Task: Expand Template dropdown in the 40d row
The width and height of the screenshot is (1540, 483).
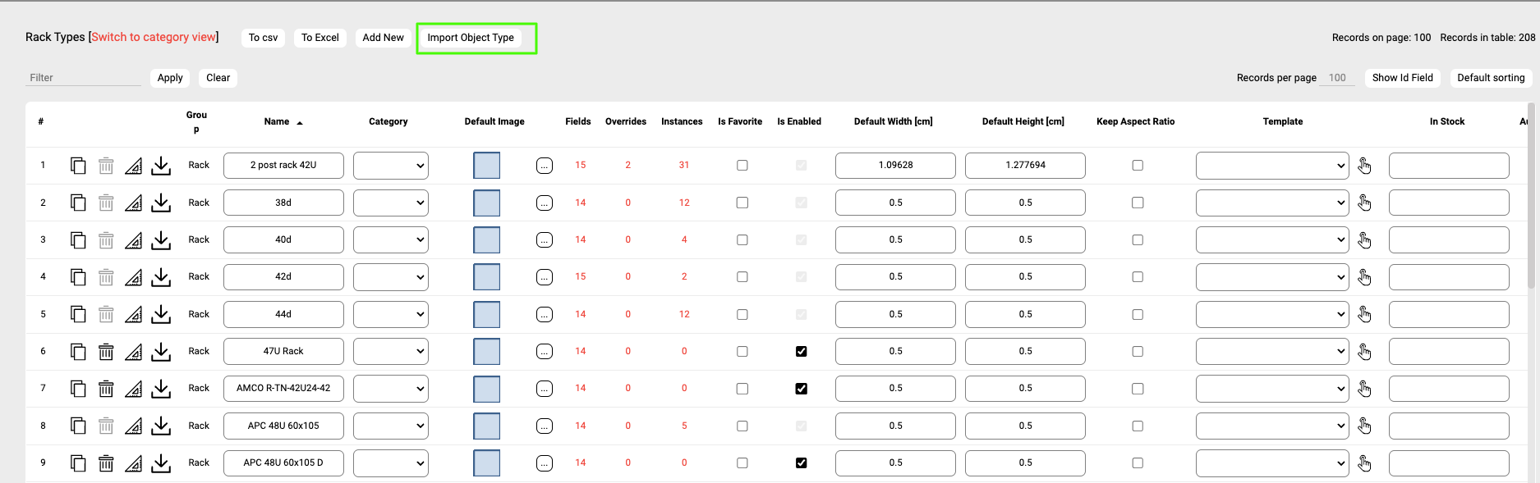Action: 1271,240
